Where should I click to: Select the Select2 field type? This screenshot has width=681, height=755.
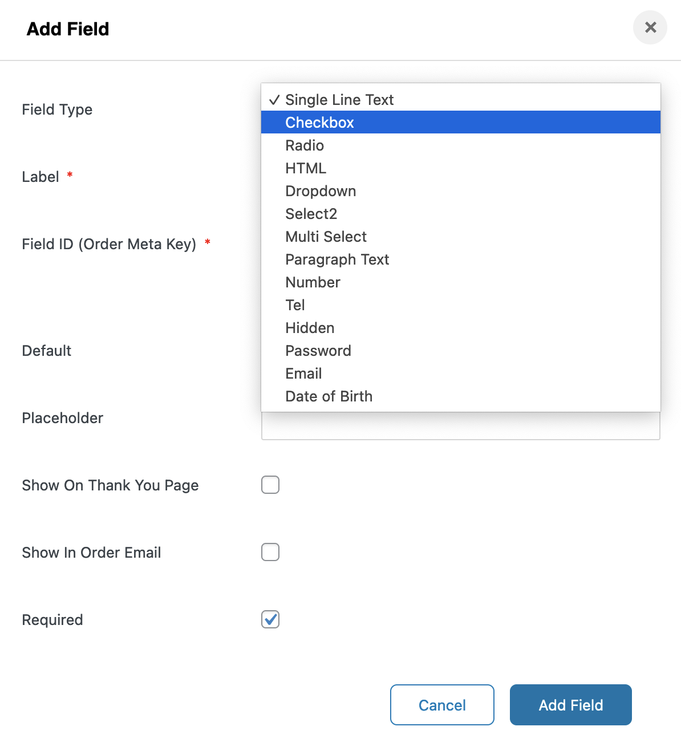click(311, 214)
